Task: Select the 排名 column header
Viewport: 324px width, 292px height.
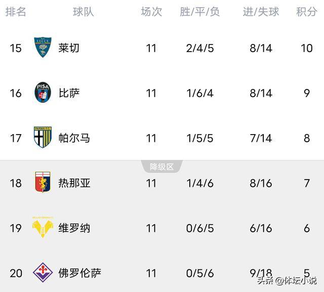Action: [16, 12]
